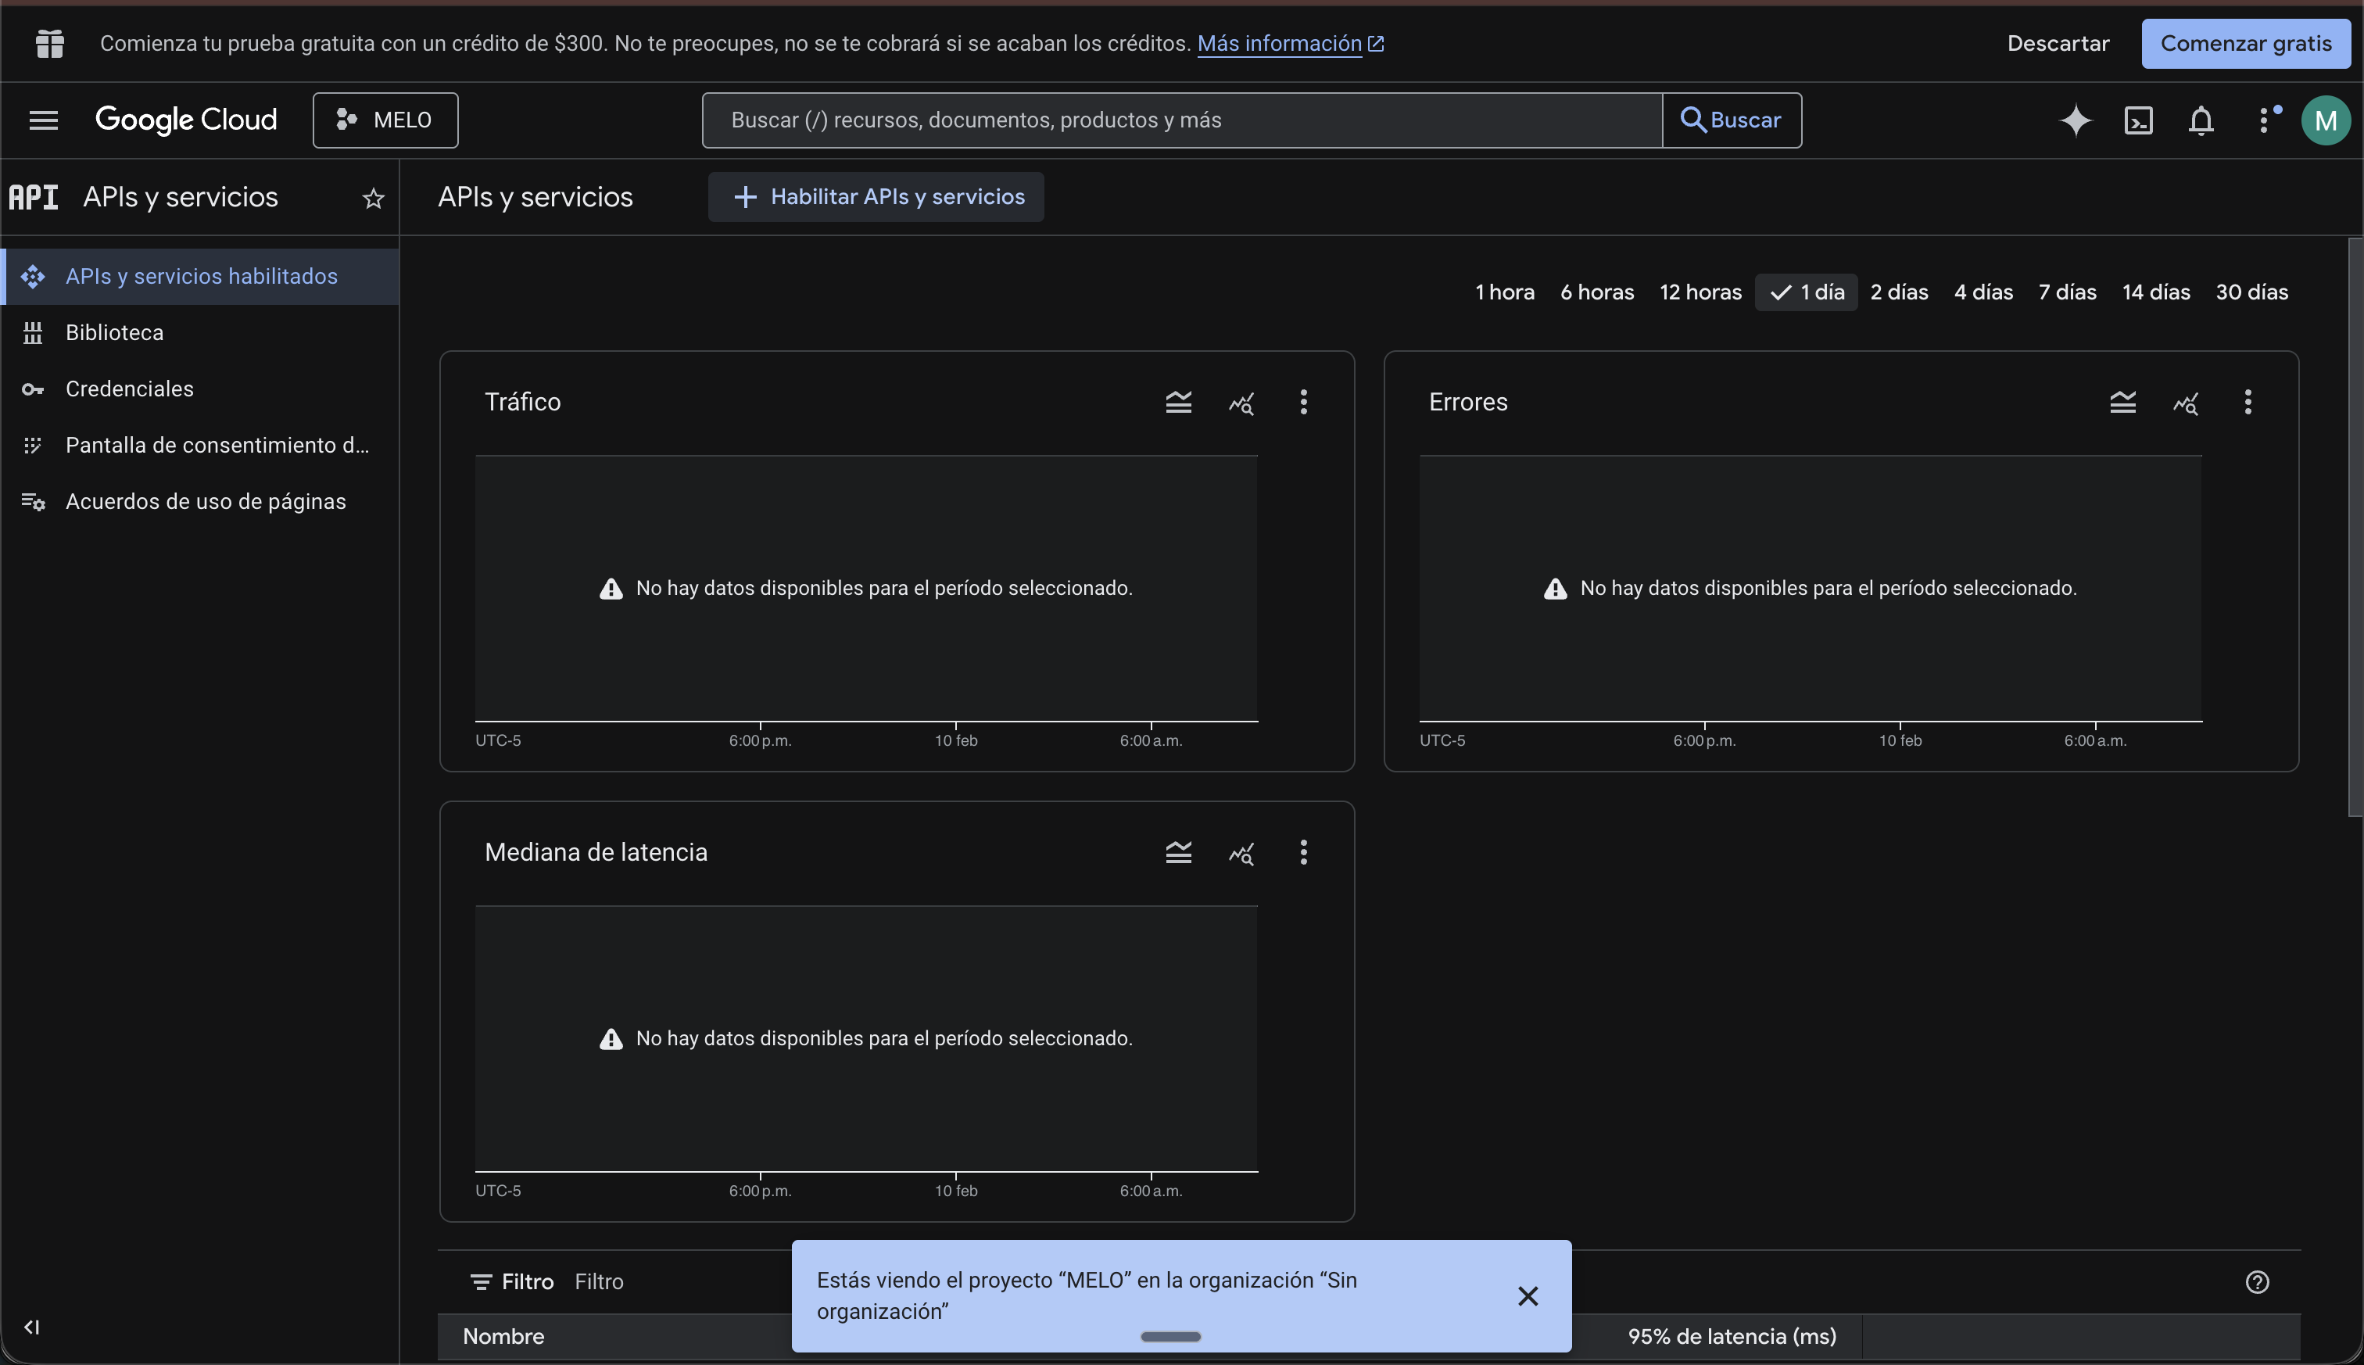Open the main navigation hamburger menu
This screenshot has width=2364, height=1365.
pos(43,120)
